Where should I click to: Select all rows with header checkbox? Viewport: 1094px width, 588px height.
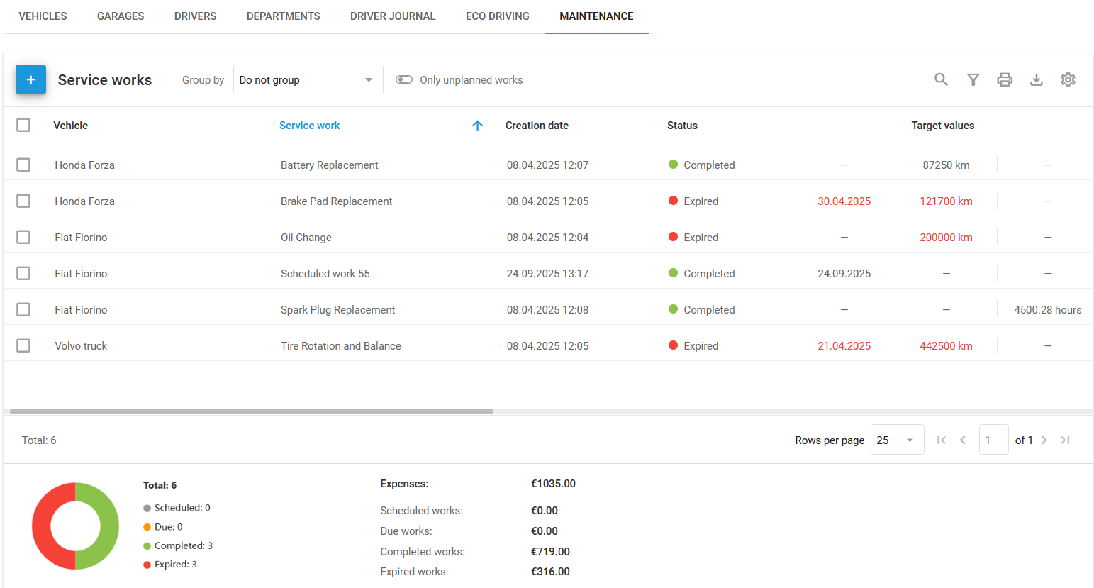tap(23, 125)
